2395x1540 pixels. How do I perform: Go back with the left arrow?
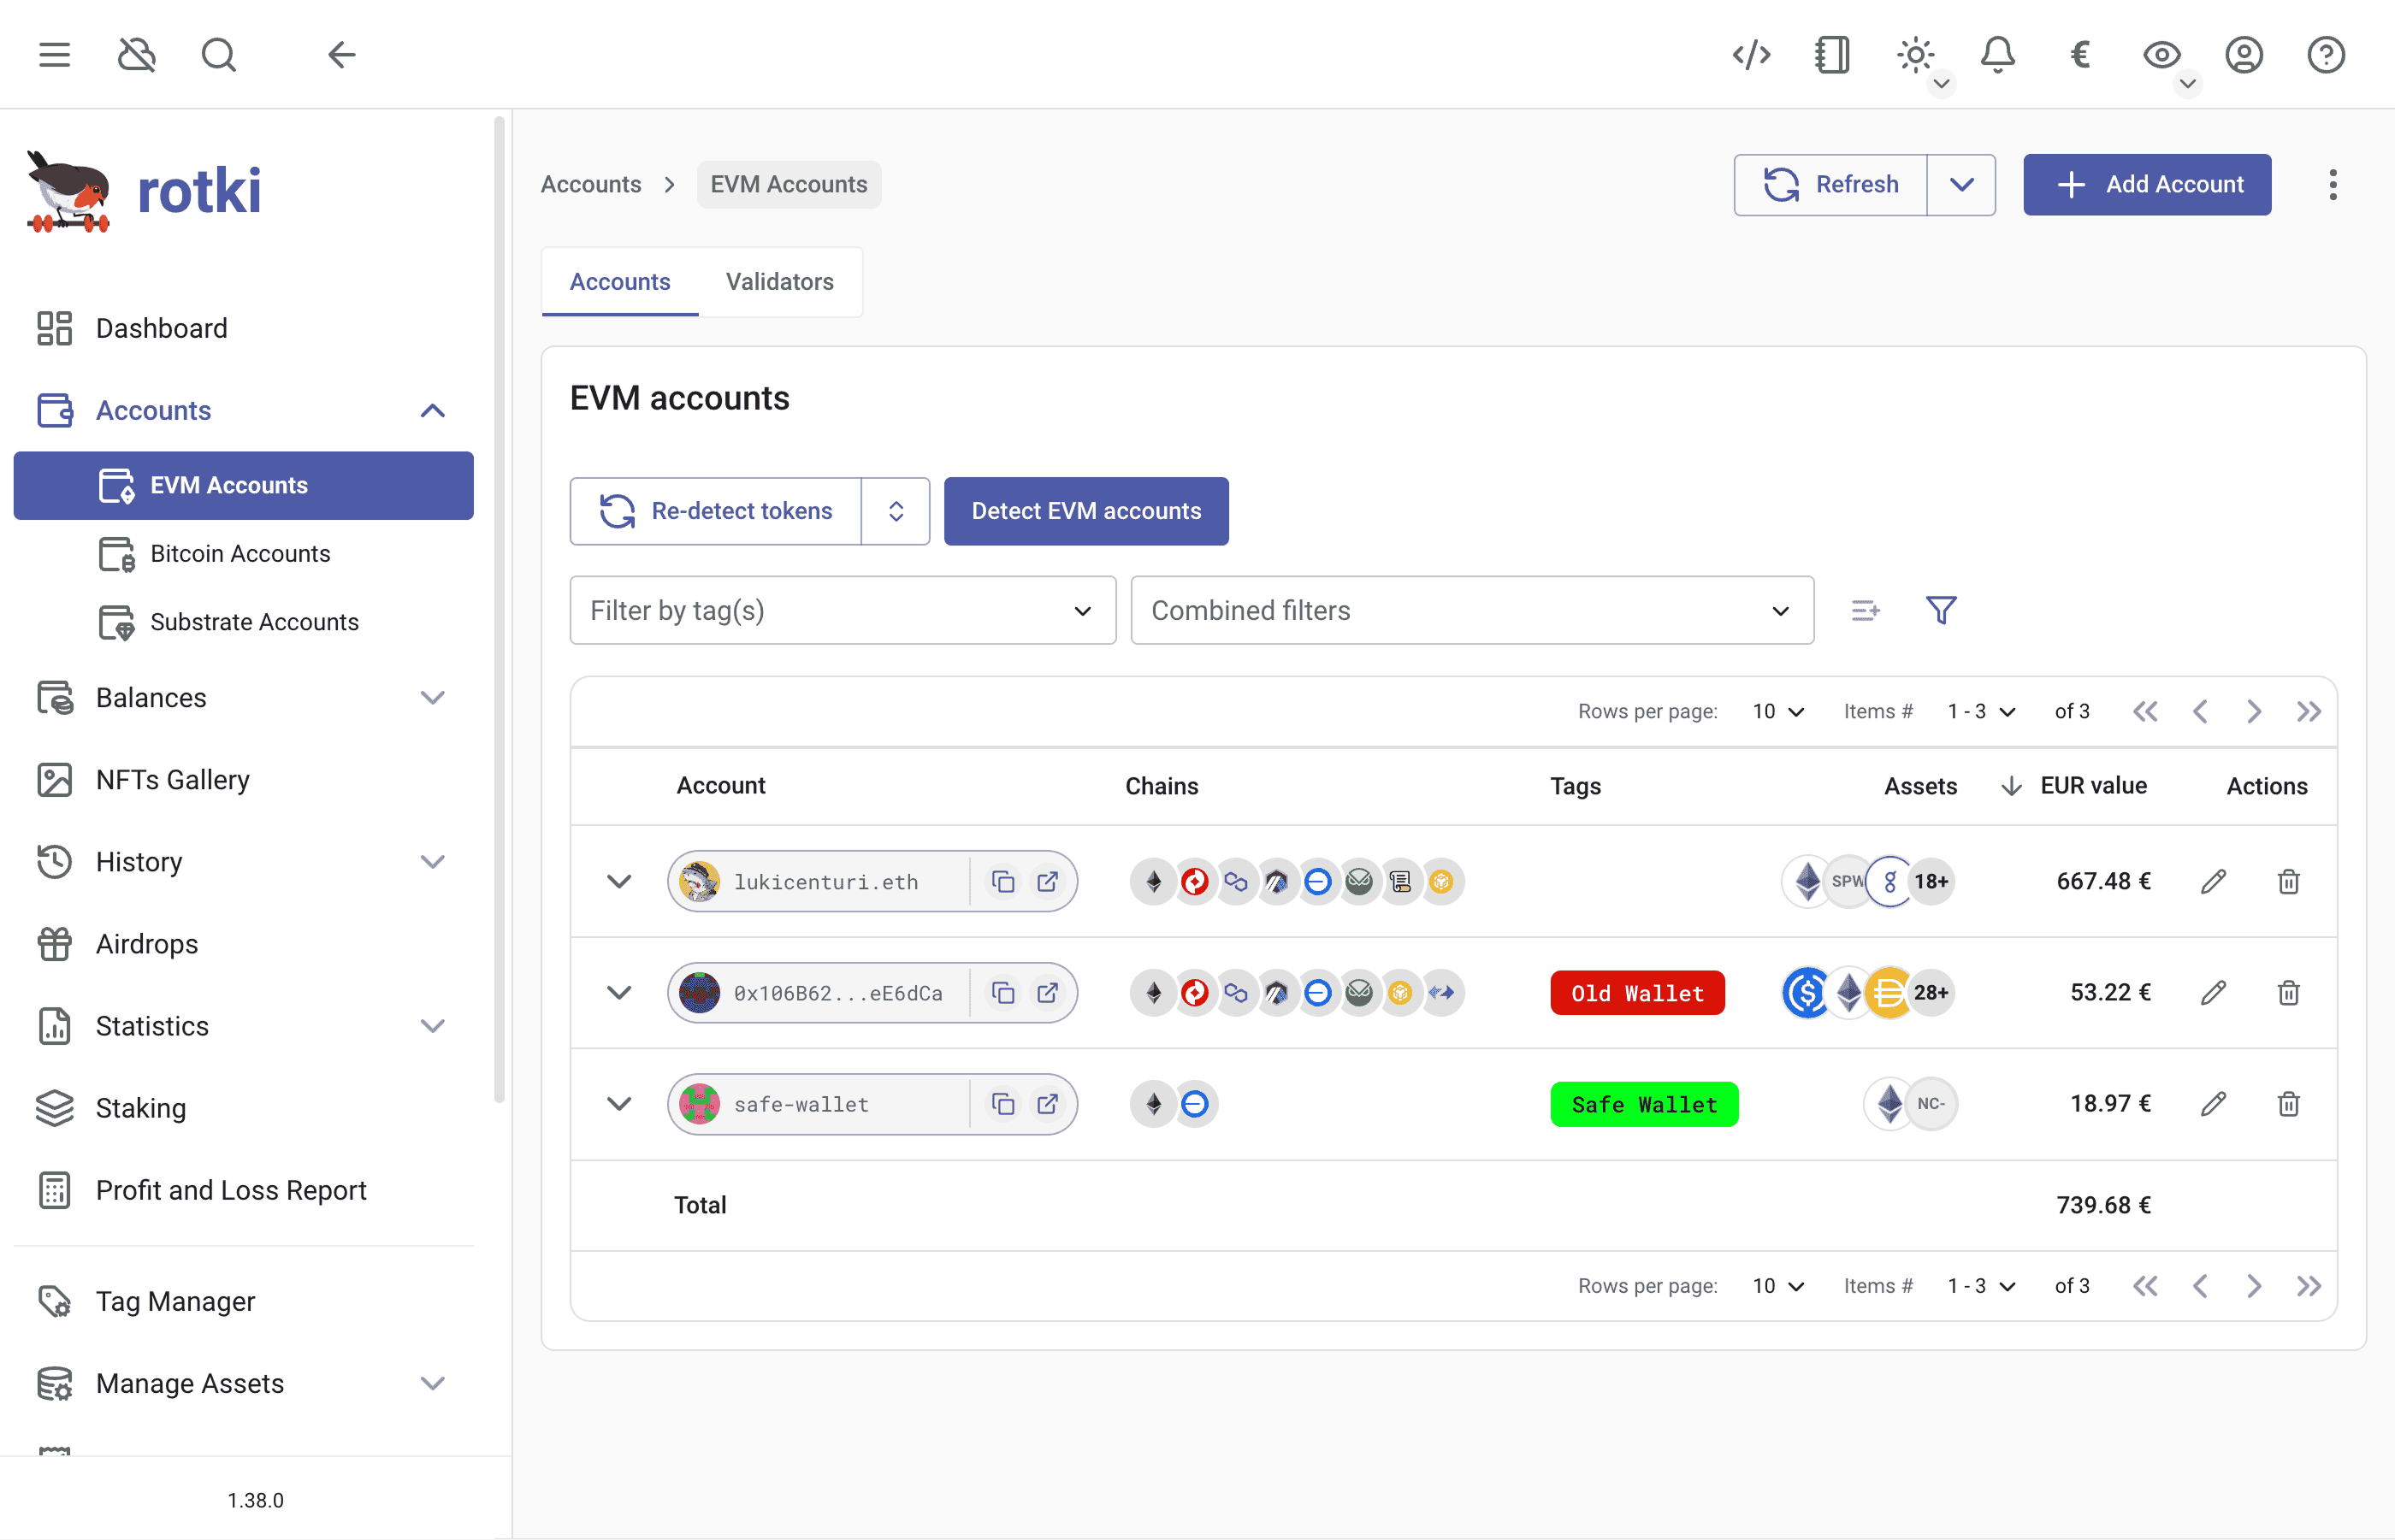(x=342, y=55)
